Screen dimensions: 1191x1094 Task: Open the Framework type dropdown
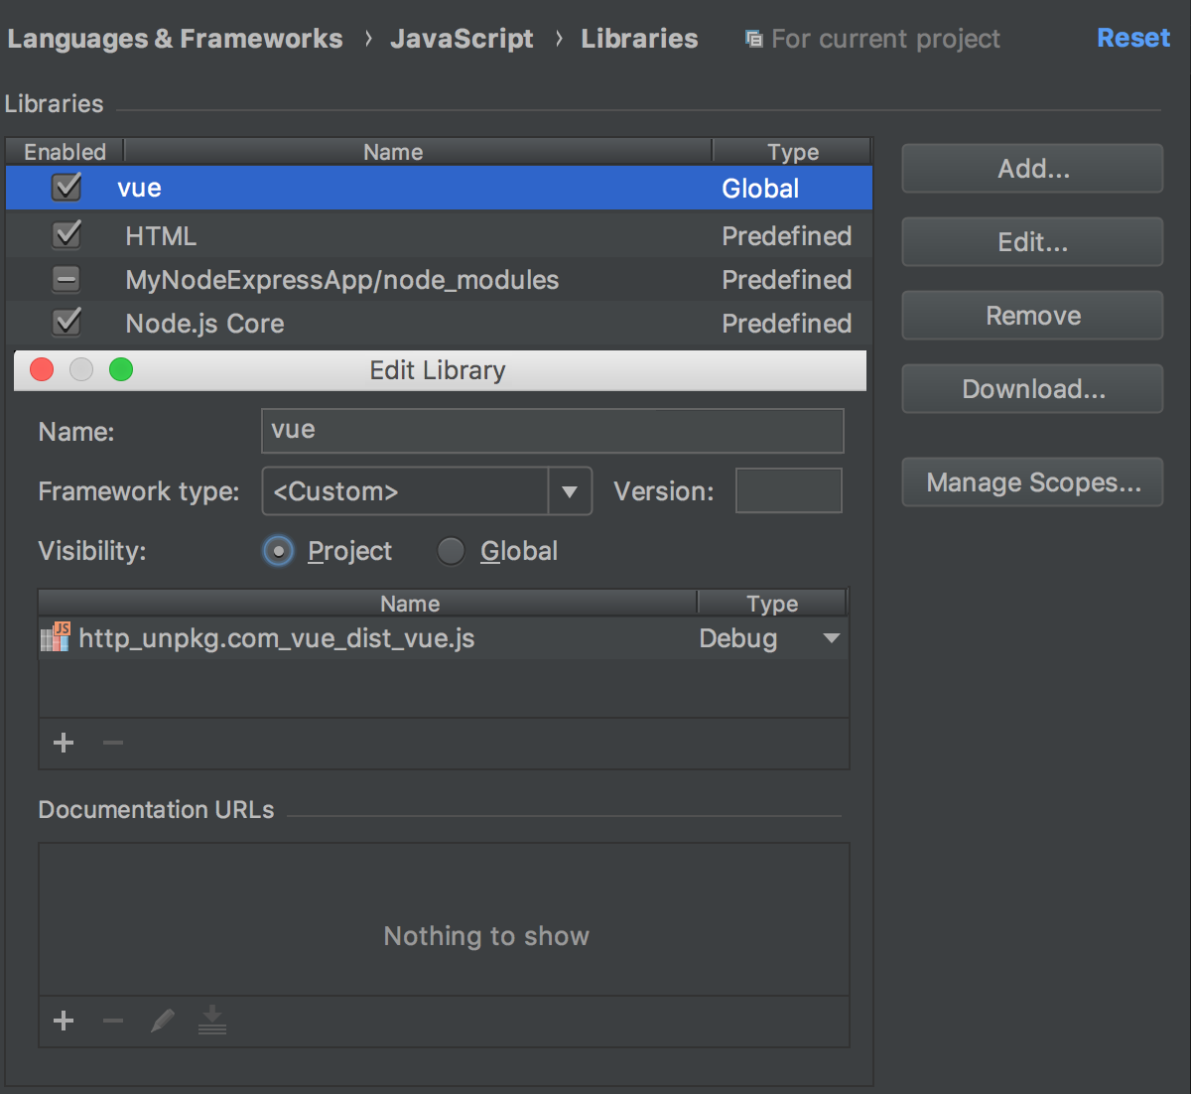(569, 490)
